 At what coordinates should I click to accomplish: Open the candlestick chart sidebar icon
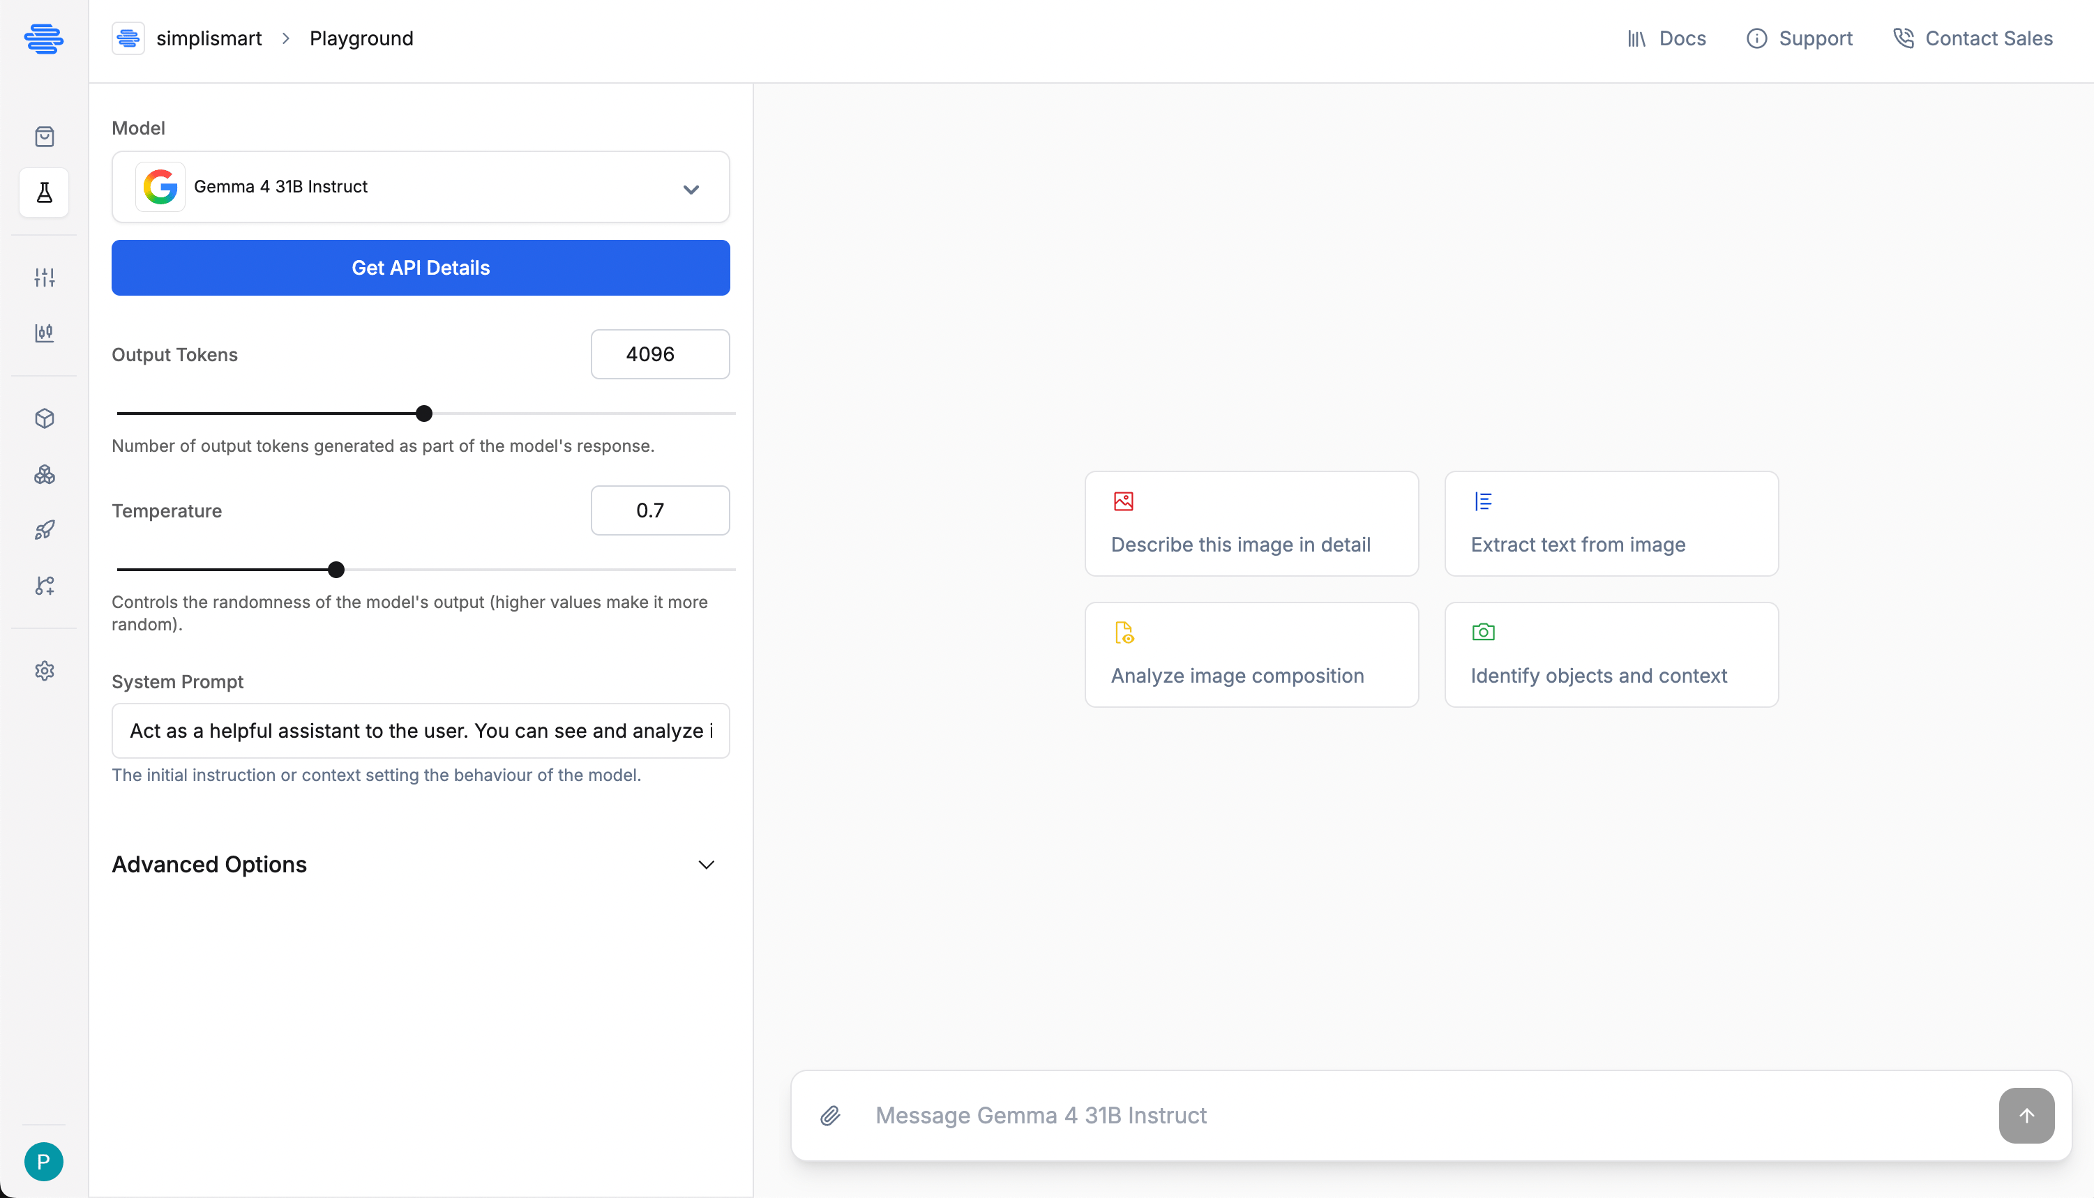pos(45,333)
